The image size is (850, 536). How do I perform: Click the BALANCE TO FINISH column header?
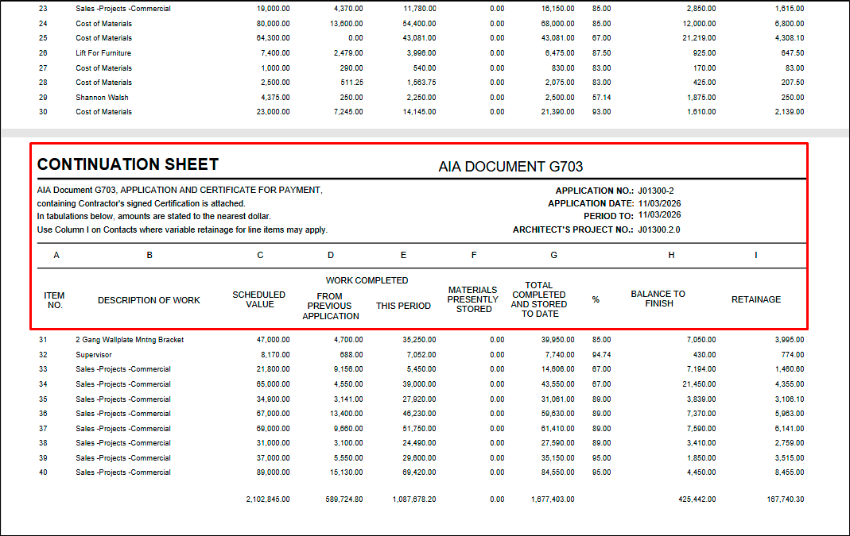(x=658, y=299)
